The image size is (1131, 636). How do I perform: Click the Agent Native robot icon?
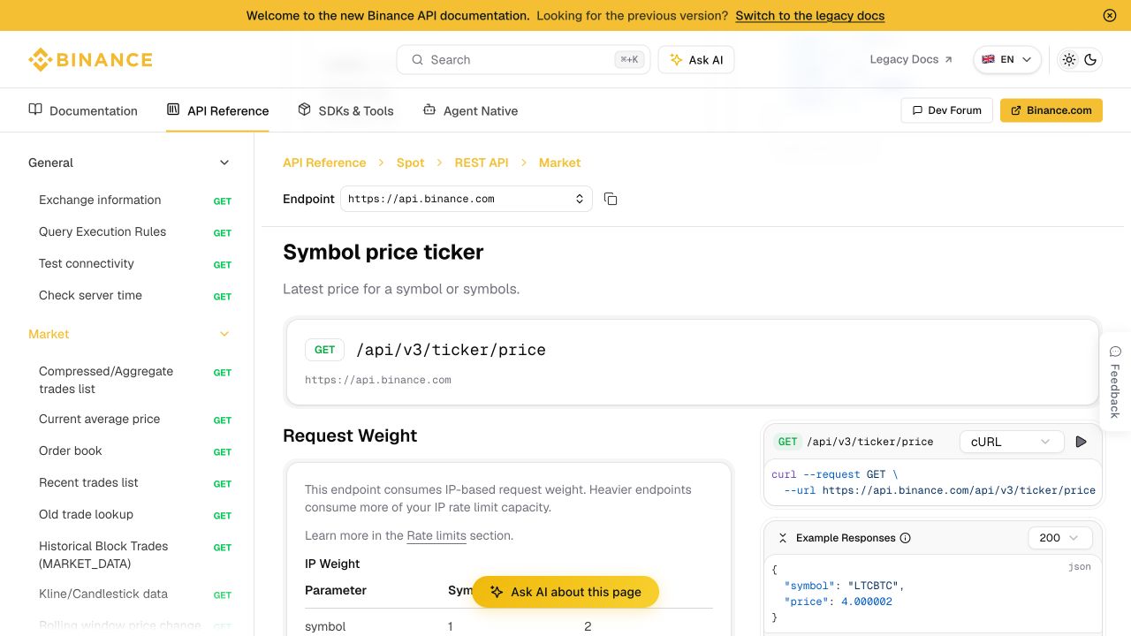[429, 110]
